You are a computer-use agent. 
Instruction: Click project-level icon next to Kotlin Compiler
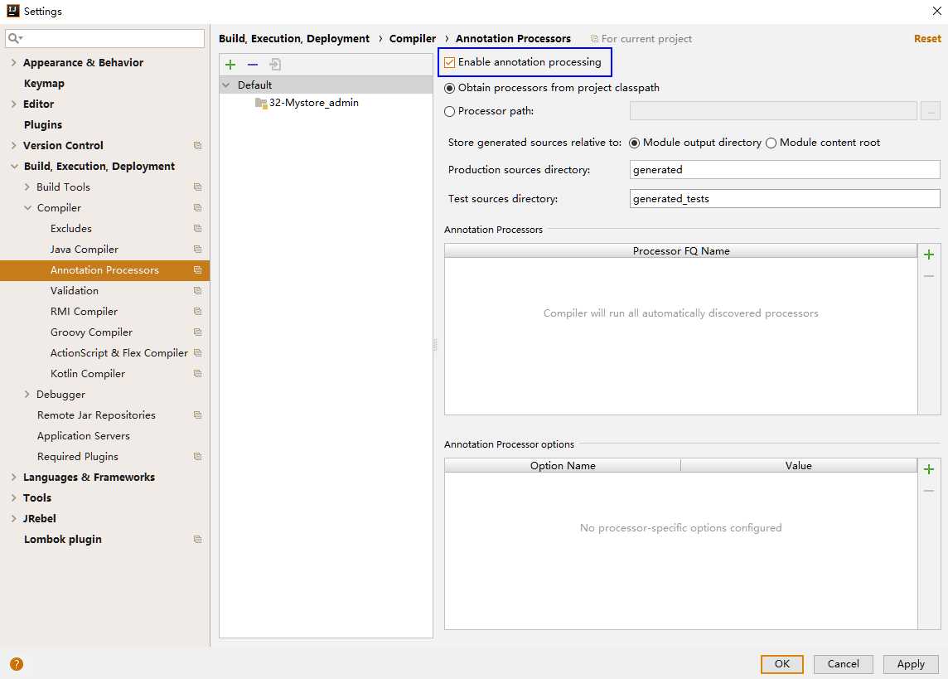pyautogui.click(x=197, y=374)
